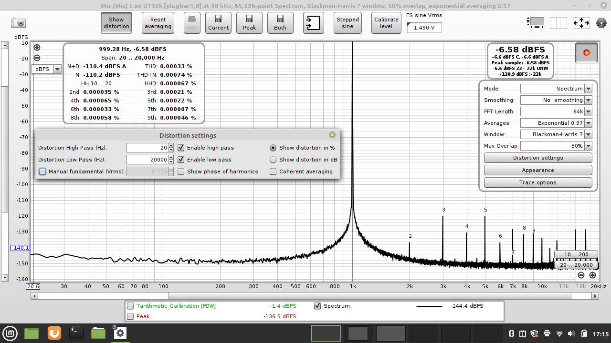Open file manager on taskbar
Viewport: 611px width, 343px height.
98,333
